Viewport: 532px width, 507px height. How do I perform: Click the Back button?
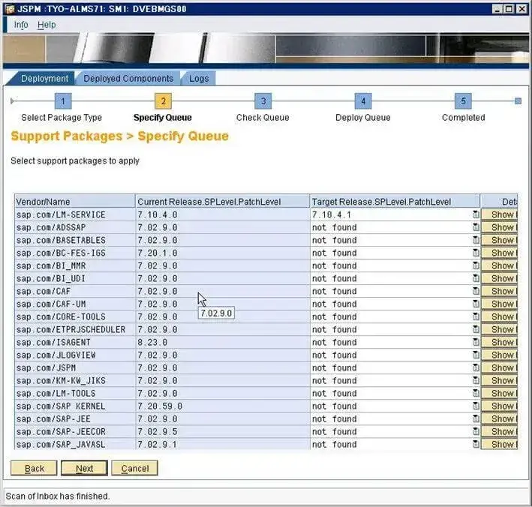[x=34, y=468]
